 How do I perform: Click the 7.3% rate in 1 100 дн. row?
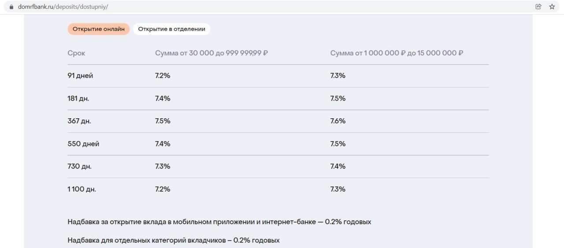click(338, 189)
